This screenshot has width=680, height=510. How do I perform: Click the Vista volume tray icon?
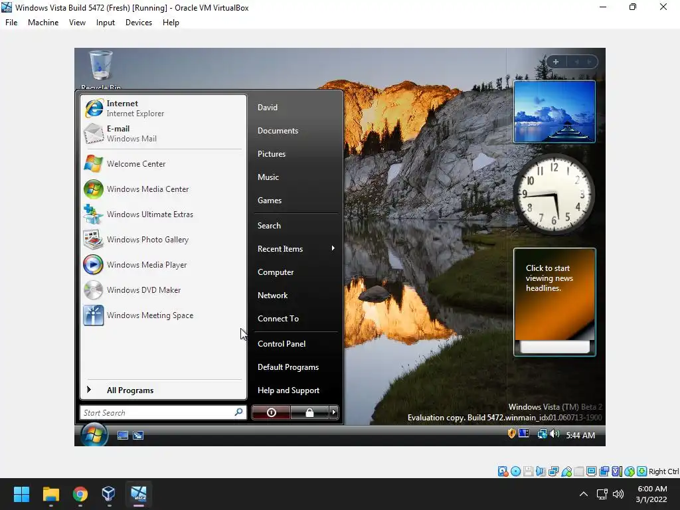point(554,434)
